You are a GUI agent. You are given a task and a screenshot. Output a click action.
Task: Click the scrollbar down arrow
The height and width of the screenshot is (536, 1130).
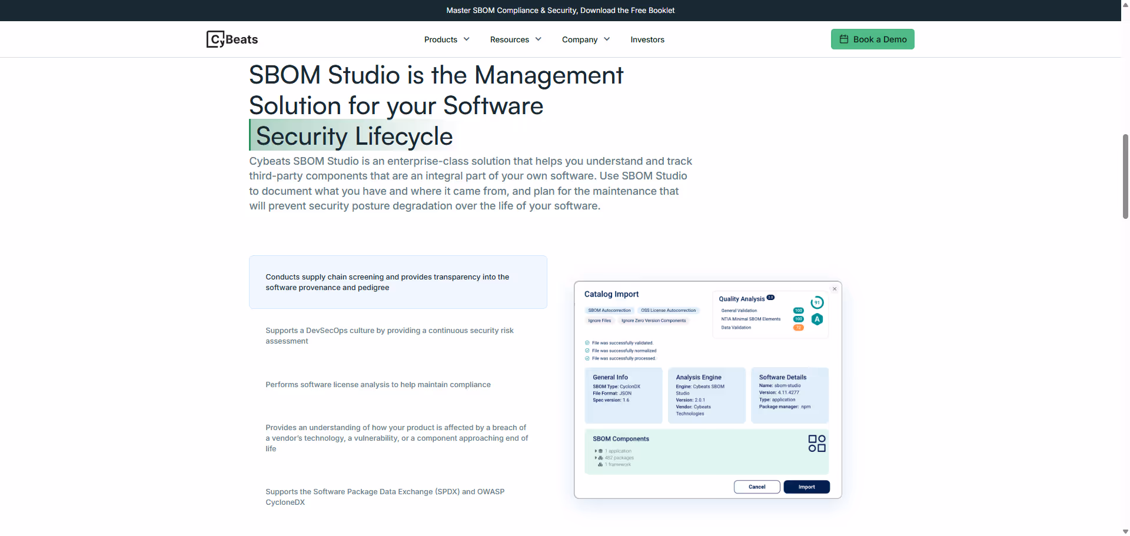pyautogui.click(x=1125, y=531)
